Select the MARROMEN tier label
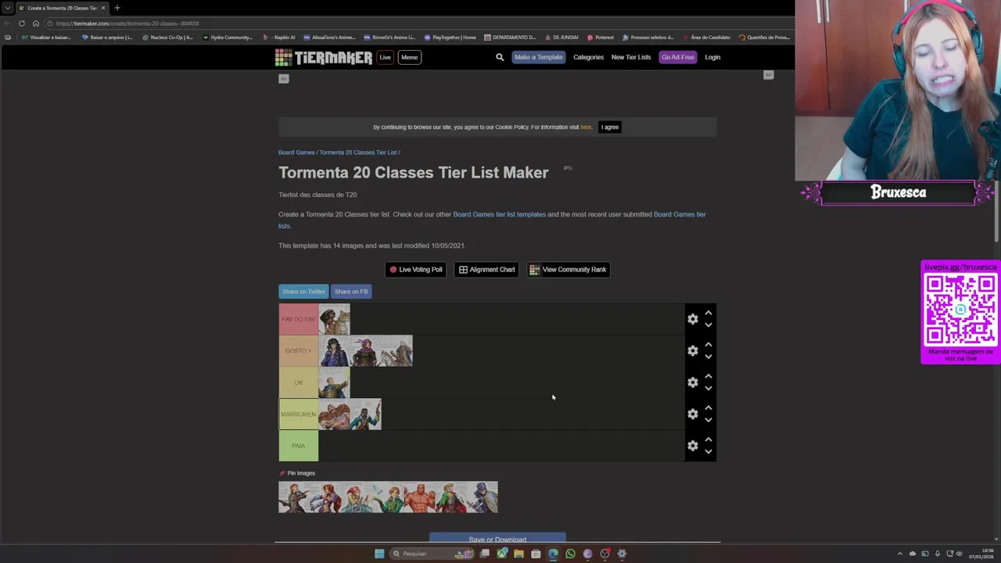Screen dimensions: 1001x563 pos(299,414)
